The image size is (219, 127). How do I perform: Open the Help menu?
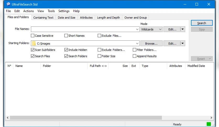point(76,11)
